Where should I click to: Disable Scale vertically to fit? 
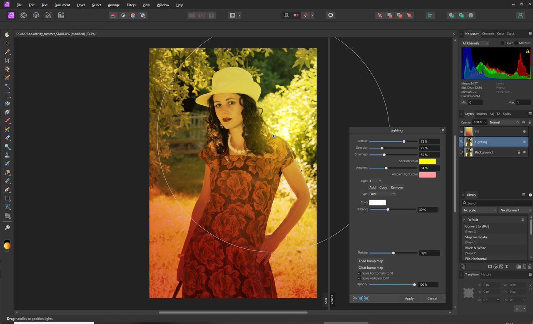[x=359, y=278]
